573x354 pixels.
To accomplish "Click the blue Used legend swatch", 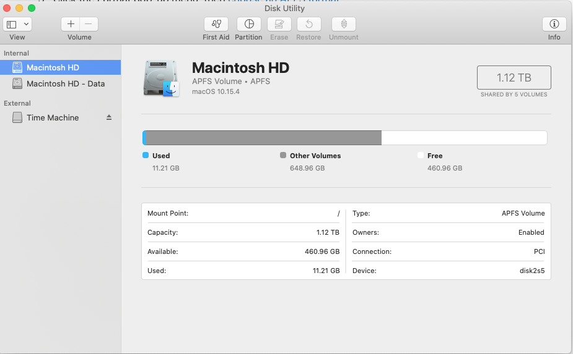I will click(146, 155).
